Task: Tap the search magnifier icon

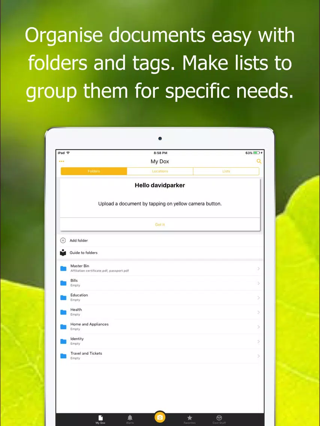Action: pyautogui.click(x=259, y=161)
